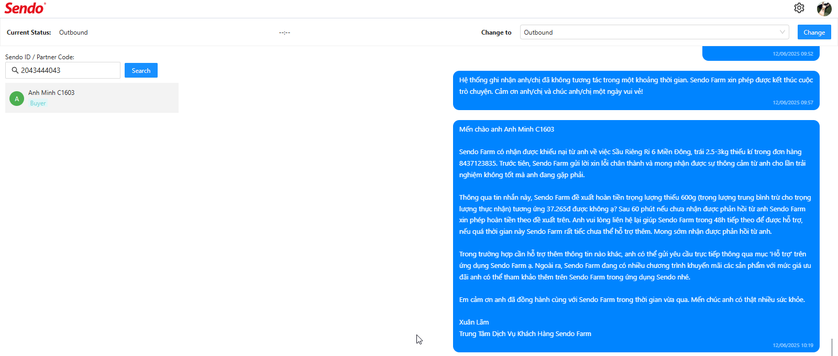Screen dimensions: 838x356
Task: Click the paragraph starting 'Thông qua tin nhắn này'
Action: [x=635, y=214]
